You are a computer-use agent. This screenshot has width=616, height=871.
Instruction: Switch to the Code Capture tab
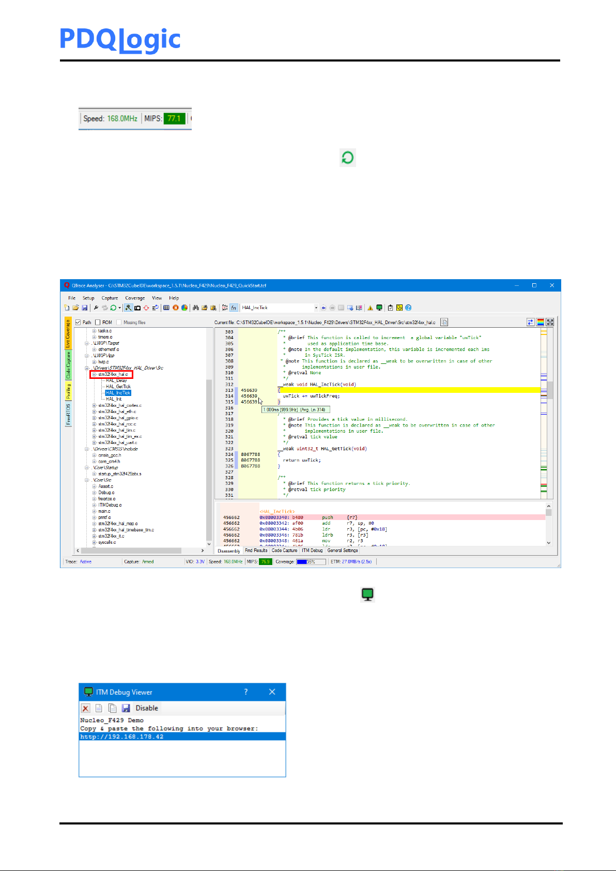click(x=284, y=551)
